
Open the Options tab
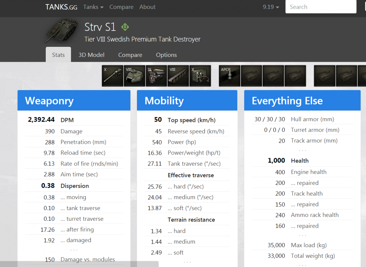coord(167,55)
